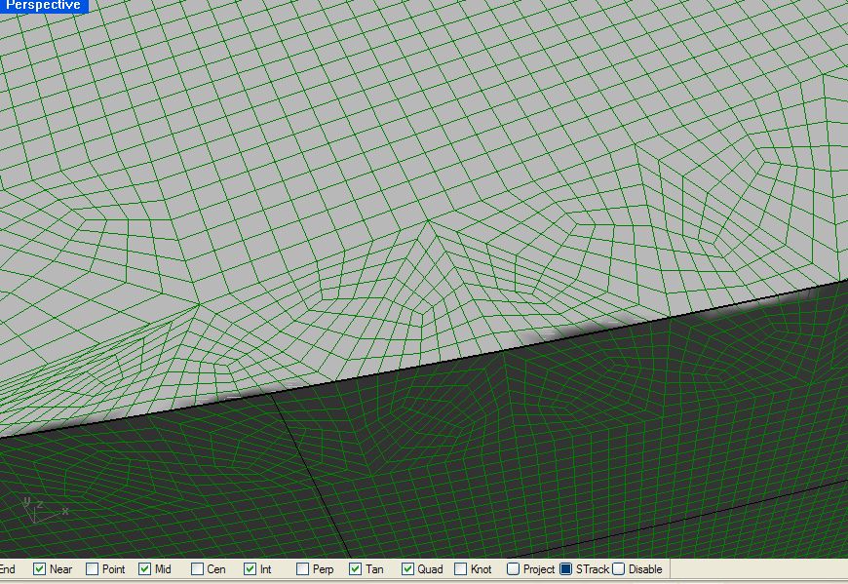Enable the Knot object snap

pos(461,568)
